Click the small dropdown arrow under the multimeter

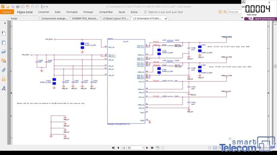pyautogui.click(x=242, y=18)
